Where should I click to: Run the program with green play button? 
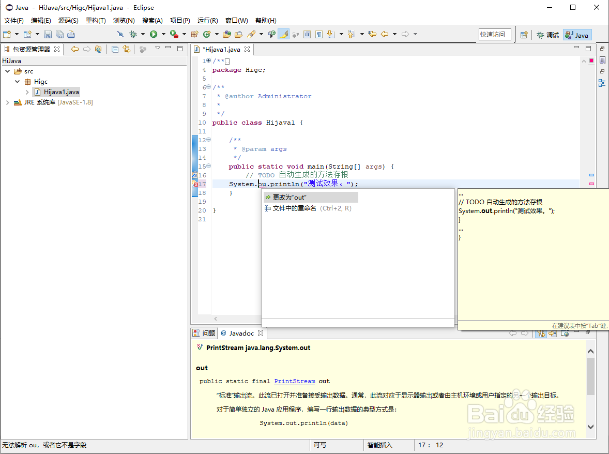click(x=154, y=34)
